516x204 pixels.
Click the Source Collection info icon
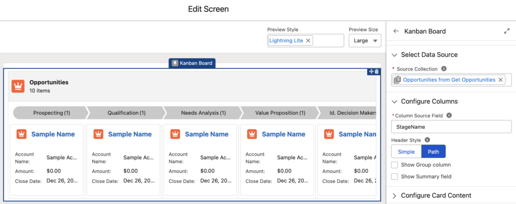[443, 69]
